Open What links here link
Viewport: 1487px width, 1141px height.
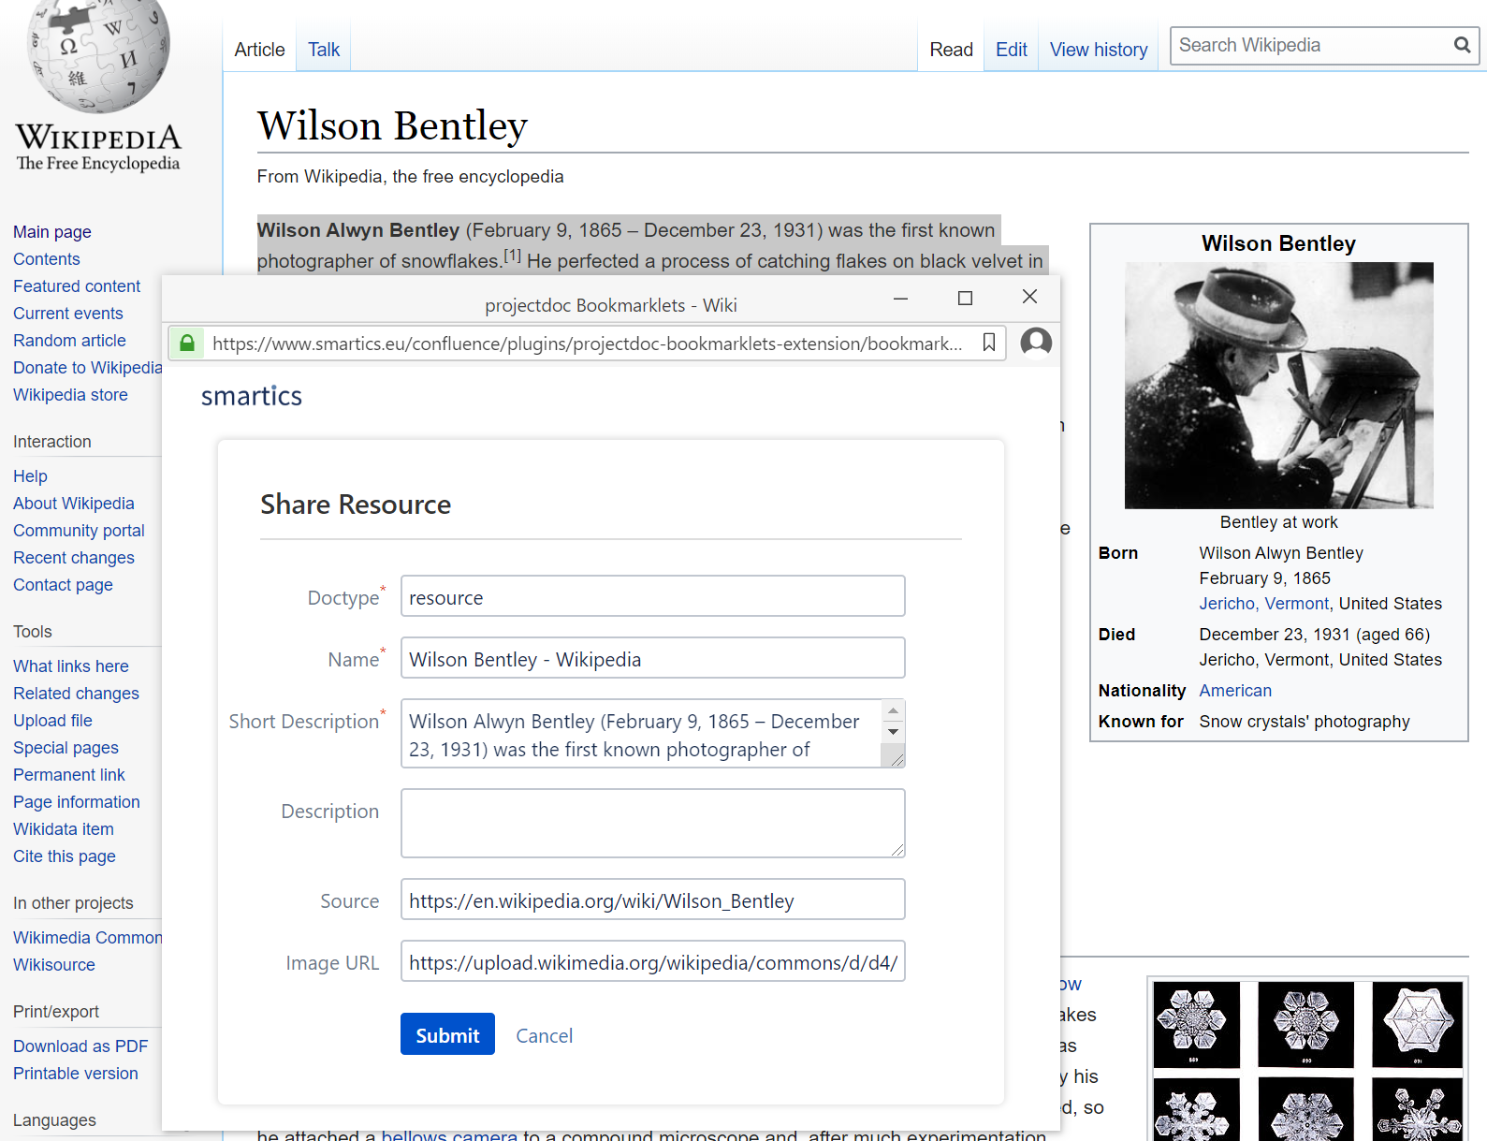tap(71, 666)
